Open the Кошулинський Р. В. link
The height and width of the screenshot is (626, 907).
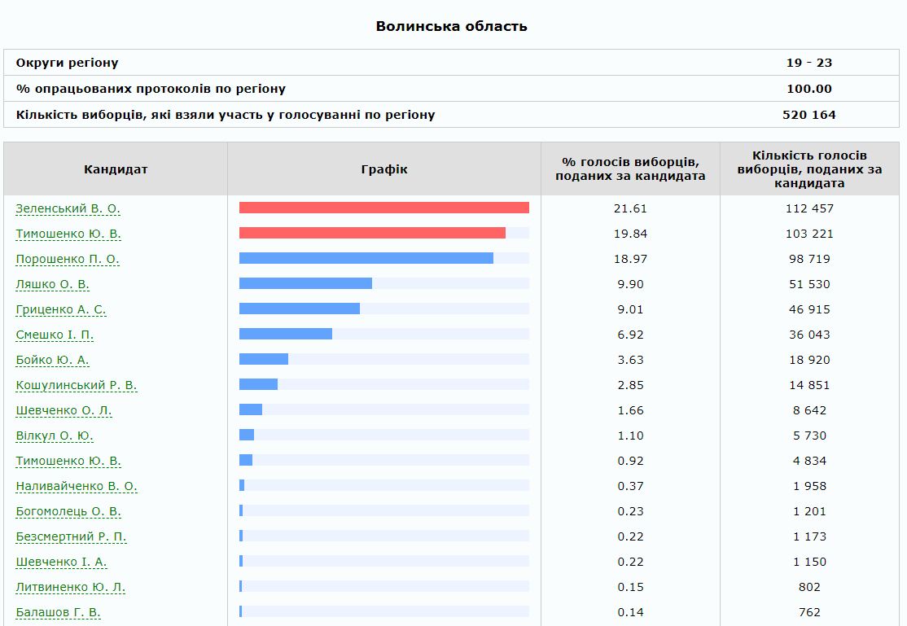click(77, 385)
